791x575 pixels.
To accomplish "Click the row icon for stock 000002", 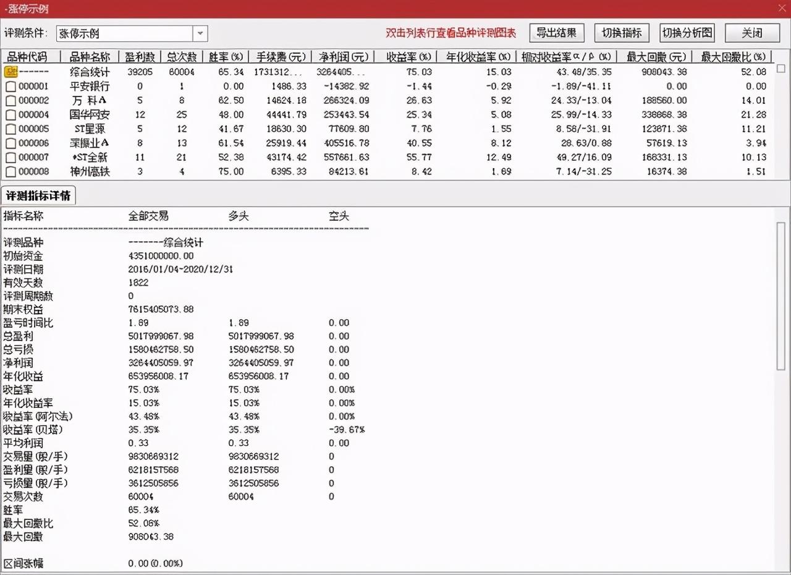I will [x=11, y=100].
